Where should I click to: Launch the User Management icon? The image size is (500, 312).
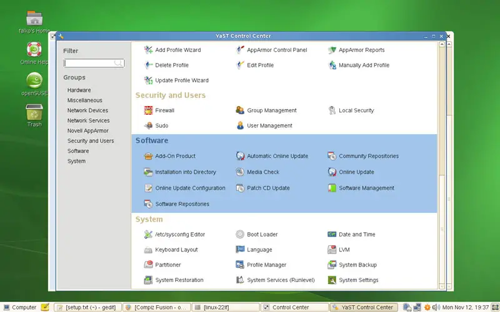[240, 125]
